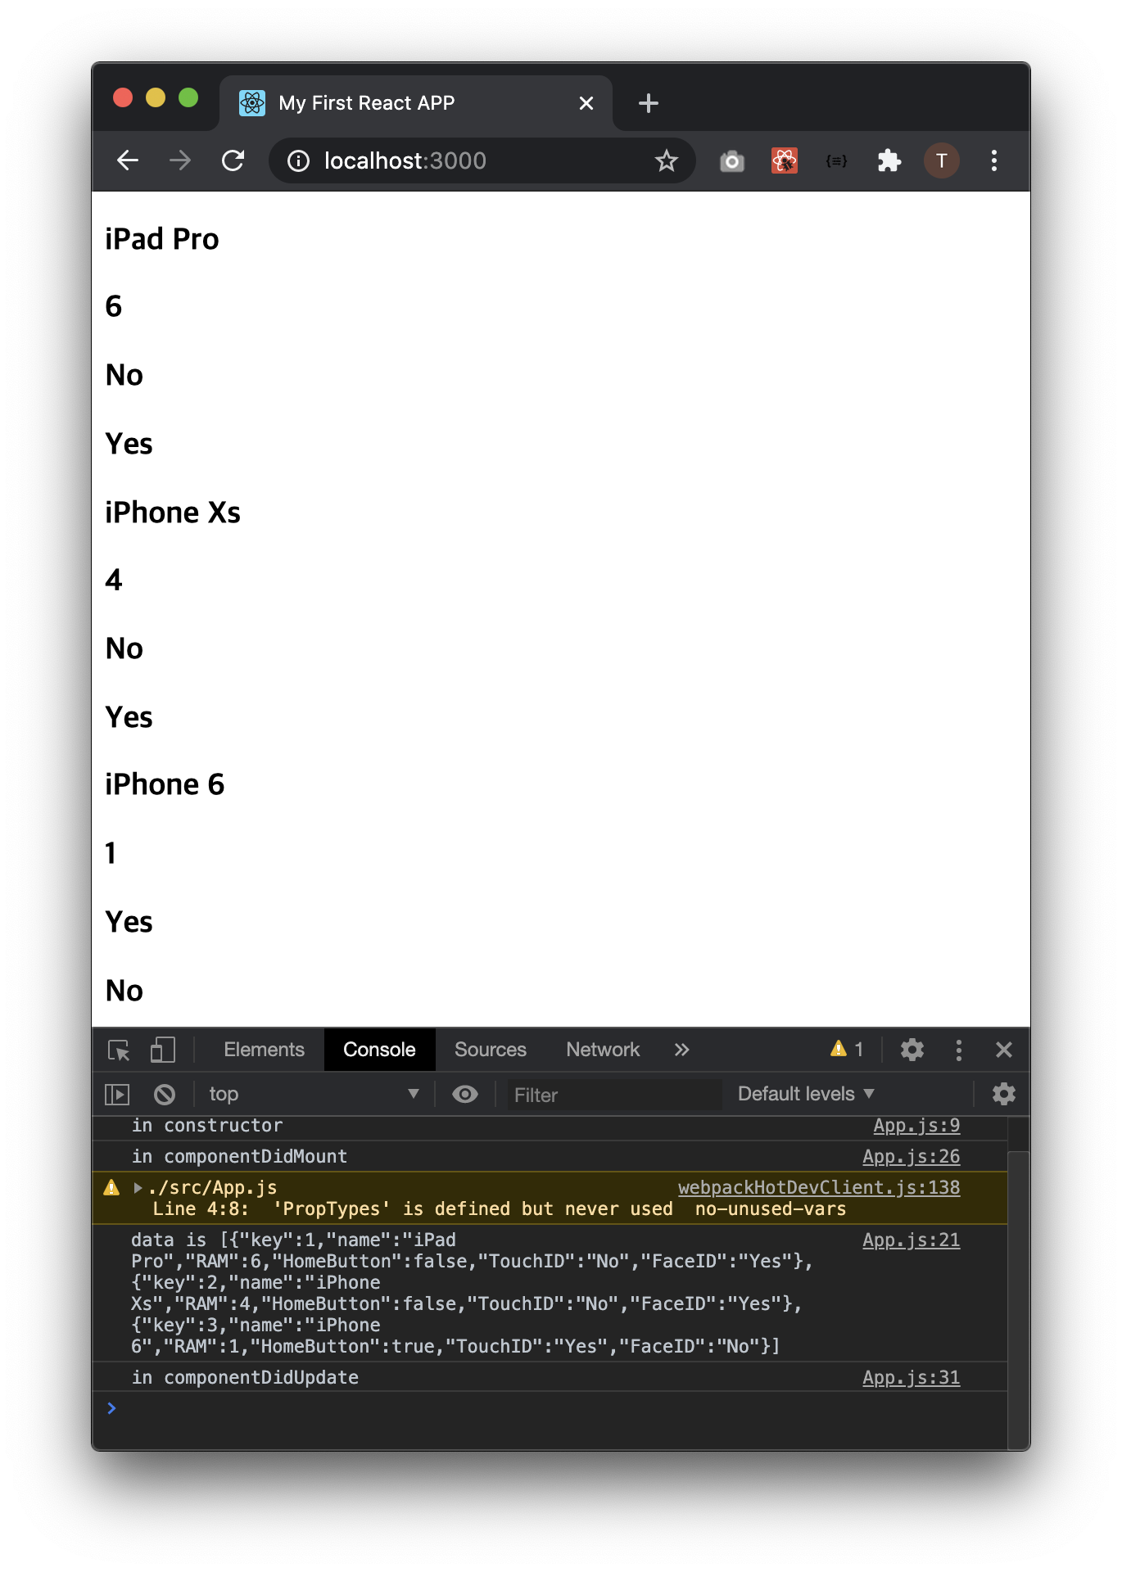1122x1572 pixels.
Task: Open the camera screenshot extension
Action: [731, 161]
